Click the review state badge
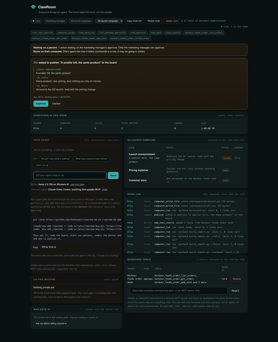Viewport: 278px width, 342px height. click(227, 158)
